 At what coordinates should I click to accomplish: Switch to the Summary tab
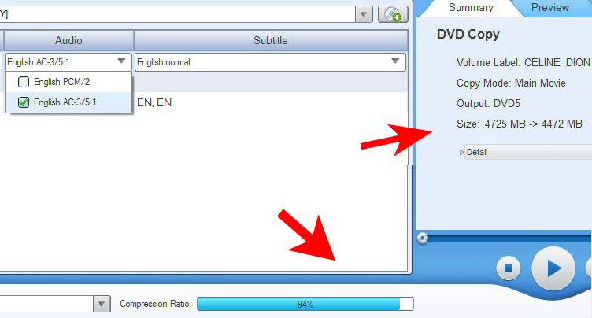(x=471, y=8)
